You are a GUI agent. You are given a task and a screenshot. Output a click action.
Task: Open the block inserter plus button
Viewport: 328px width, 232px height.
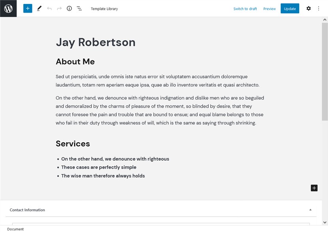click(28, 8)
